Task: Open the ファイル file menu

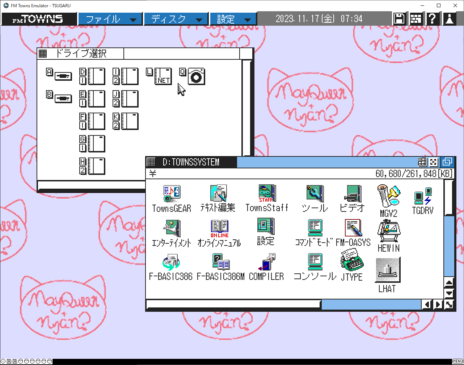Action: coord(110,19)
